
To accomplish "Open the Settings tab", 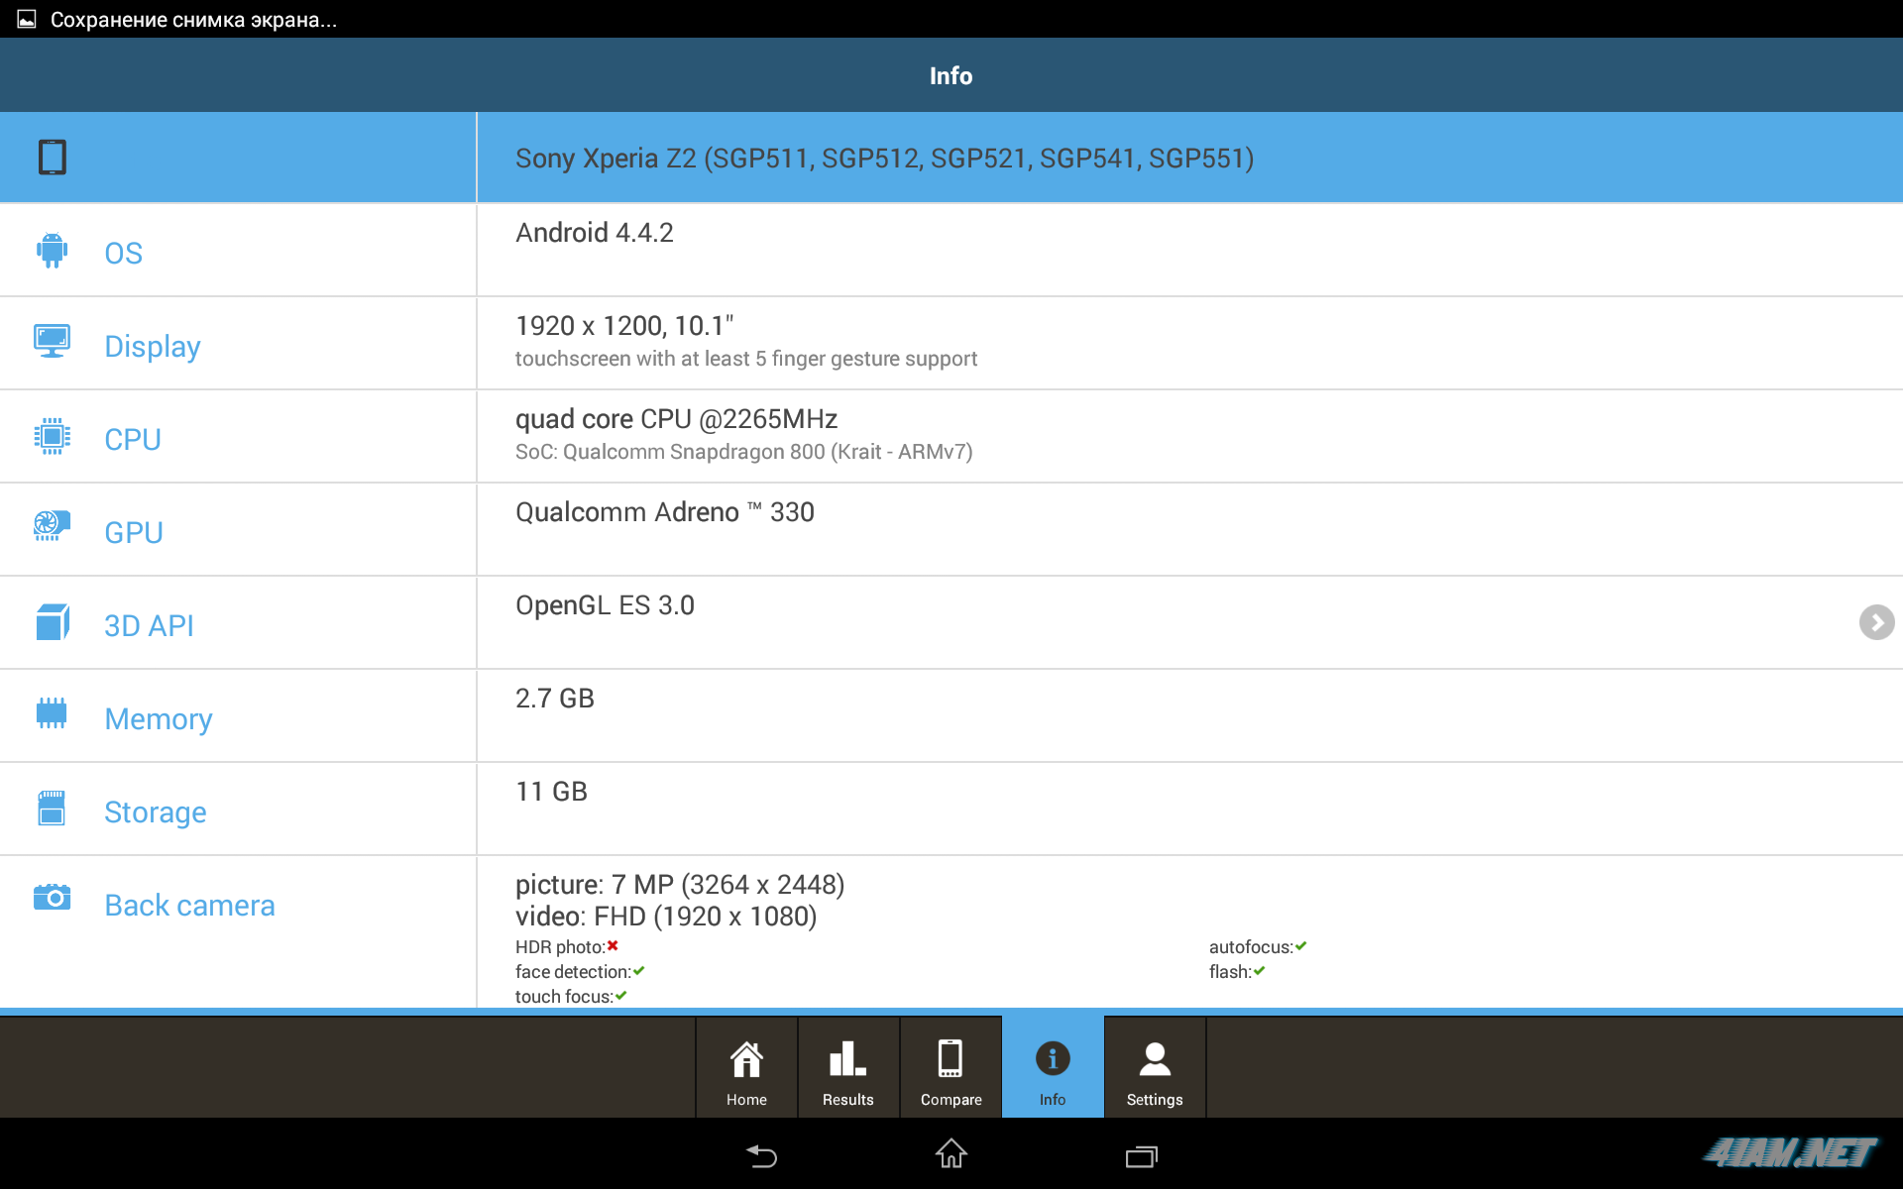I will 1155,1068.
